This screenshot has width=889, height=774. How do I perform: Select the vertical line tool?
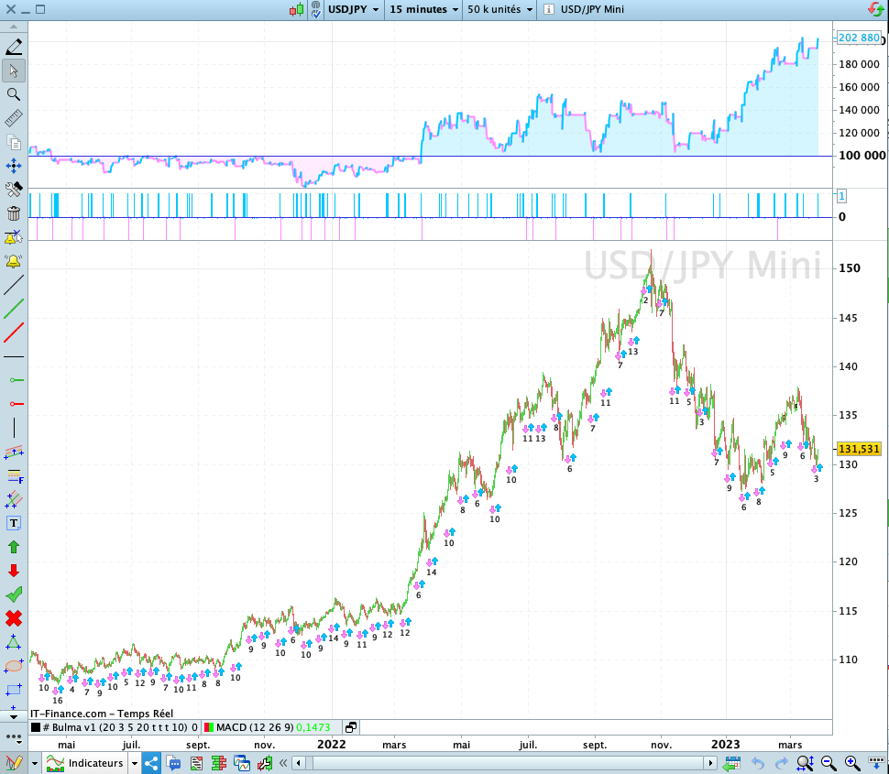point(14,428)
